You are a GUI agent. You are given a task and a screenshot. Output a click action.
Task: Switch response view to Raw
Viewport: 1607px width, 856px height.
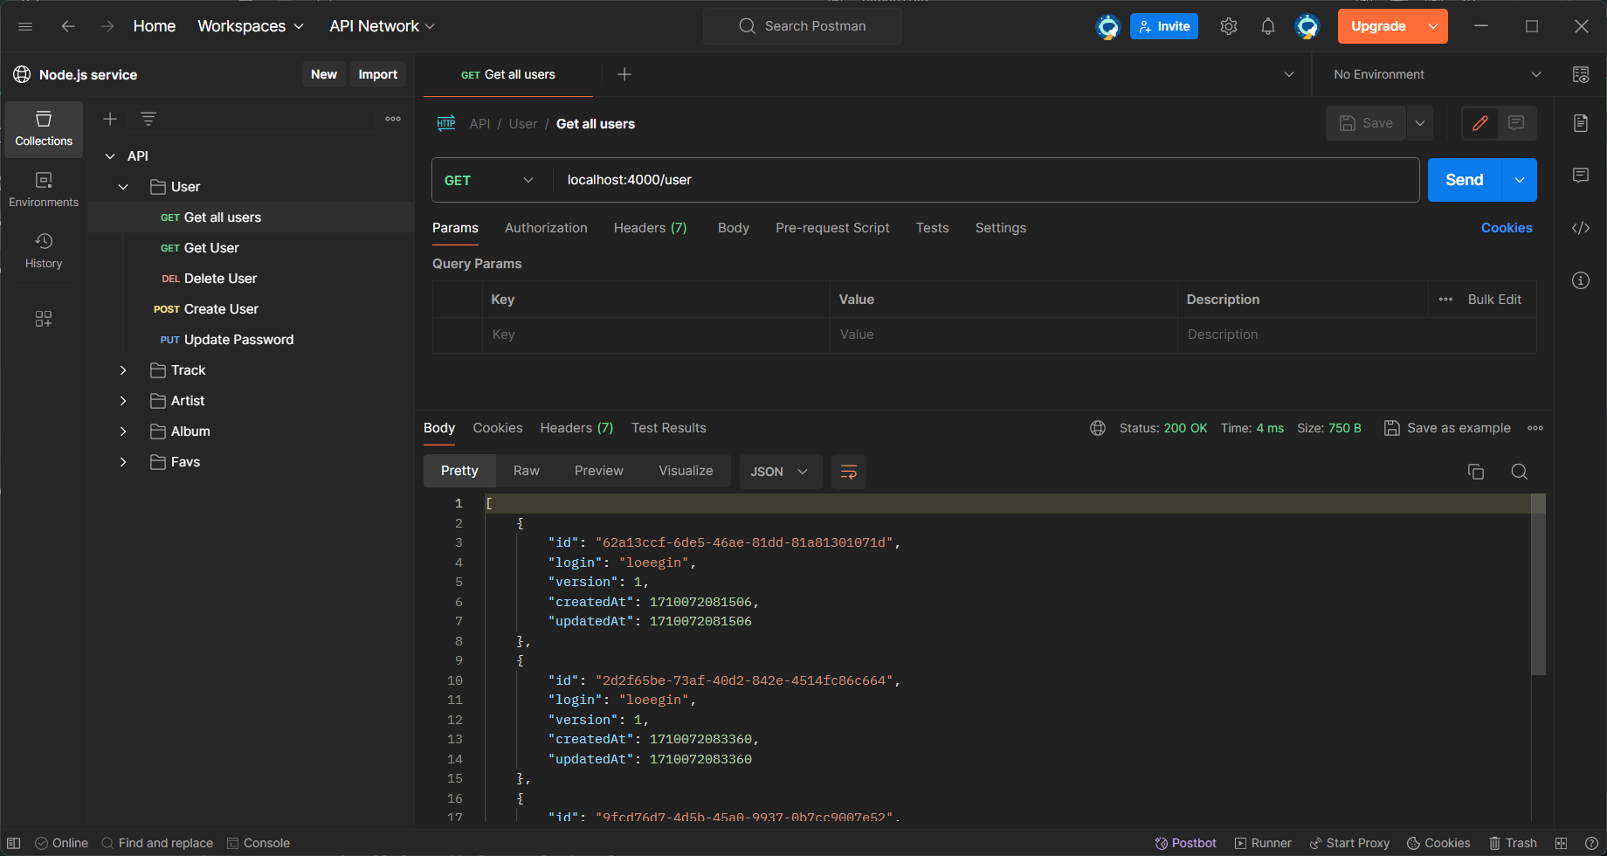(x=527, y=471)
